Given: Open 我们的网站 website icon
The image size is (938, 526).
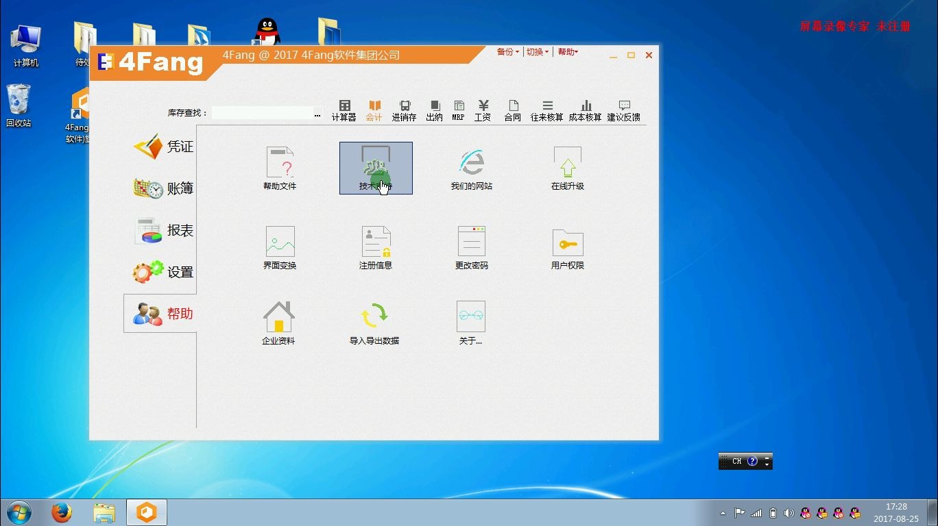Looking at the screenshot, I should point(472,168).
